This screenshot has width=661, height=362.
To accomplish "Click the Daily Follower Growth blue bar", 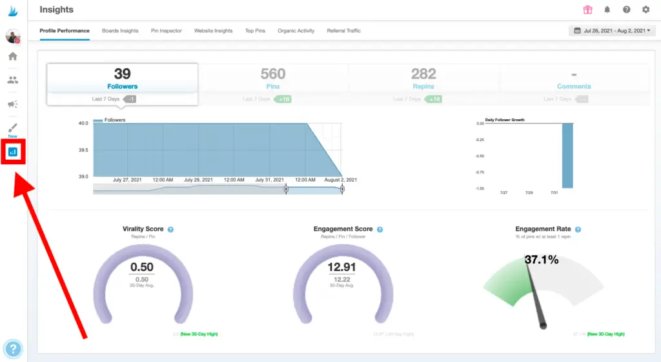I will pos(567,156).
